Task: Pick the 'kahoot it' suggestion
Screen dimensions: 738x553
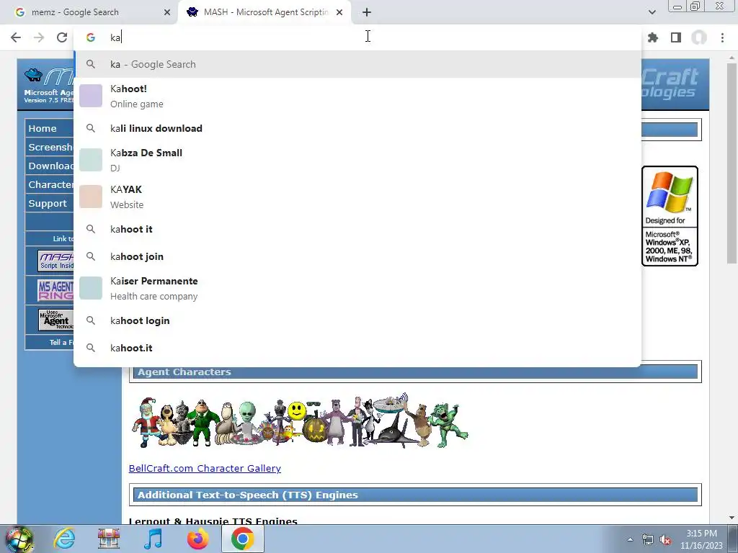Action: click(x=357, y=229)
